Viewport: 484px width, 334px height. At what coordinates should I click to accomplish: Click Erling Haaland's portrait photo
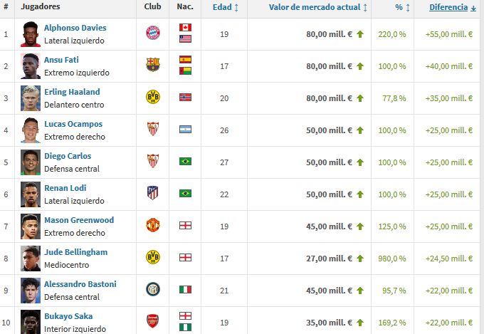[x=29, y=98]
